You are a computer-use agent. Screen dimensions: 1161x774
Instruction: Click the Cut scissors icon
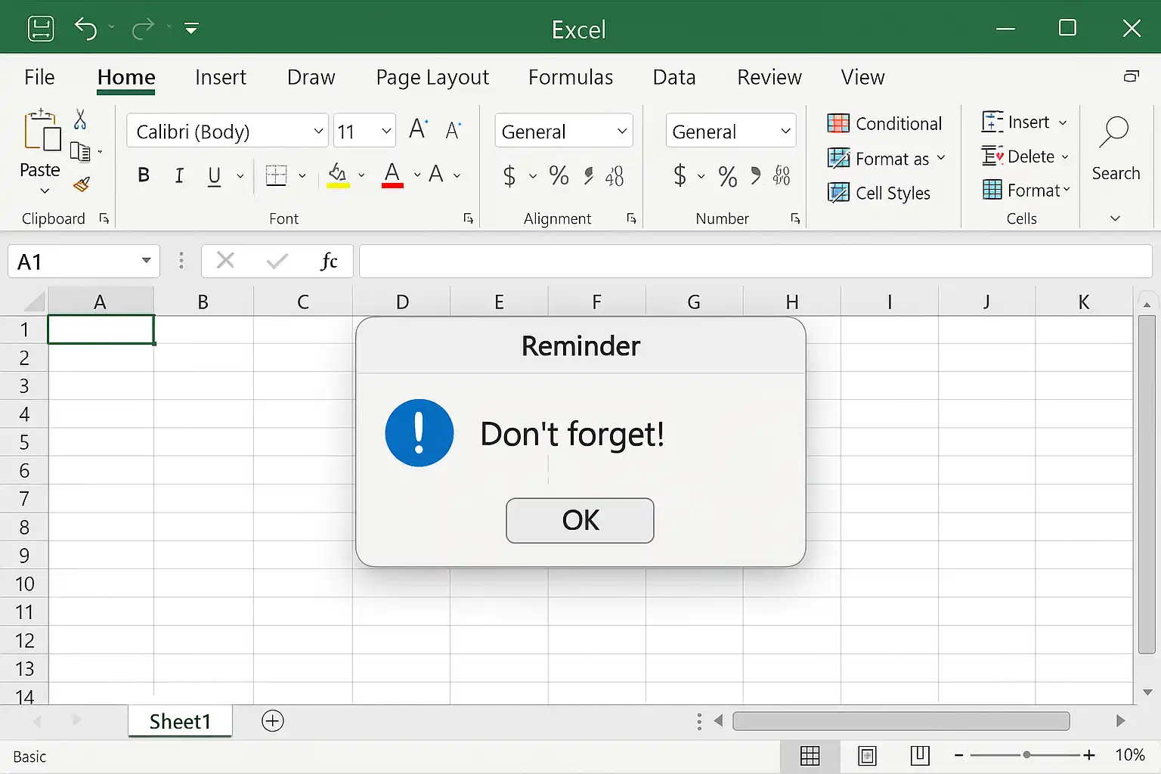(x=80, y=119)
